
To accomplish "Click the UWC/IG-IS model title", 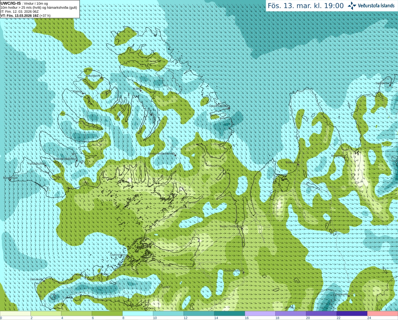I will pyautogui.click(x=11, y=3).
